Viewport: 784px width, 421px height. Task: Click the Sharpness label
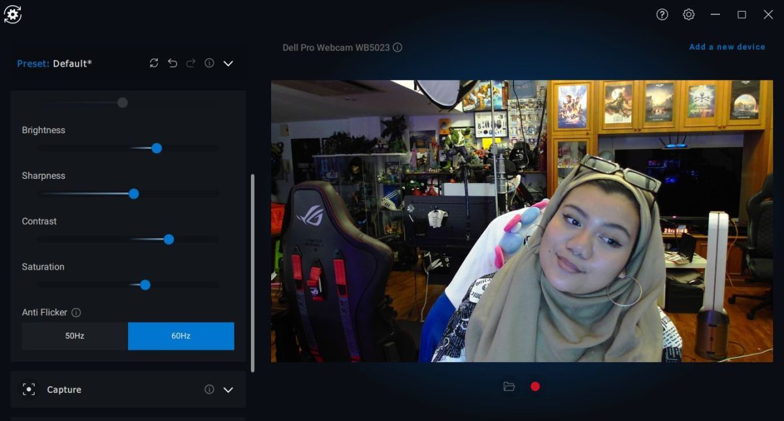(x=44, y=176)
